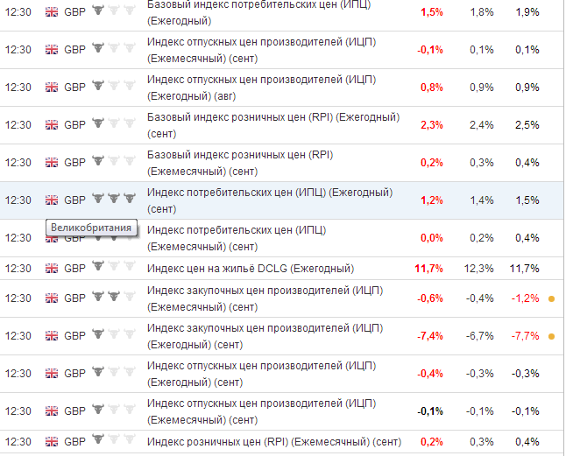
Task: Open Индекс розничных цен (RPI) (Ежемесячный) event
Action: pyautogui.click(x=274, y=442)
